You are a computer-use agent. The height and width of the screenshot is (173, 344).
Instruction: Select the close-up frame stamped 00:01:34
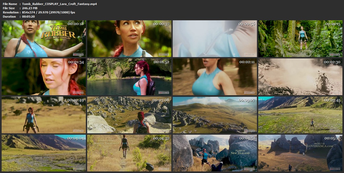tap(44, 77)
